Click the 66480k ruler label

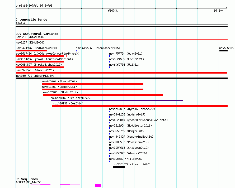point(218,11)
